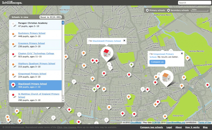Click the orange Highbury Quadrant pin icon
This screenshot has height=130, width=212.
pyautogui.click(x=13, y=65)
